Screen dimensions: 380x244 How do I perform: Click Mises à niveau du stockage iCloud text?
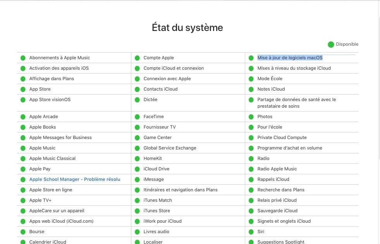pyautogui.click(x=294, y=68)
